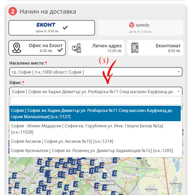
Task: Collapse office list using up arrow
Action: tap(179, 91)
